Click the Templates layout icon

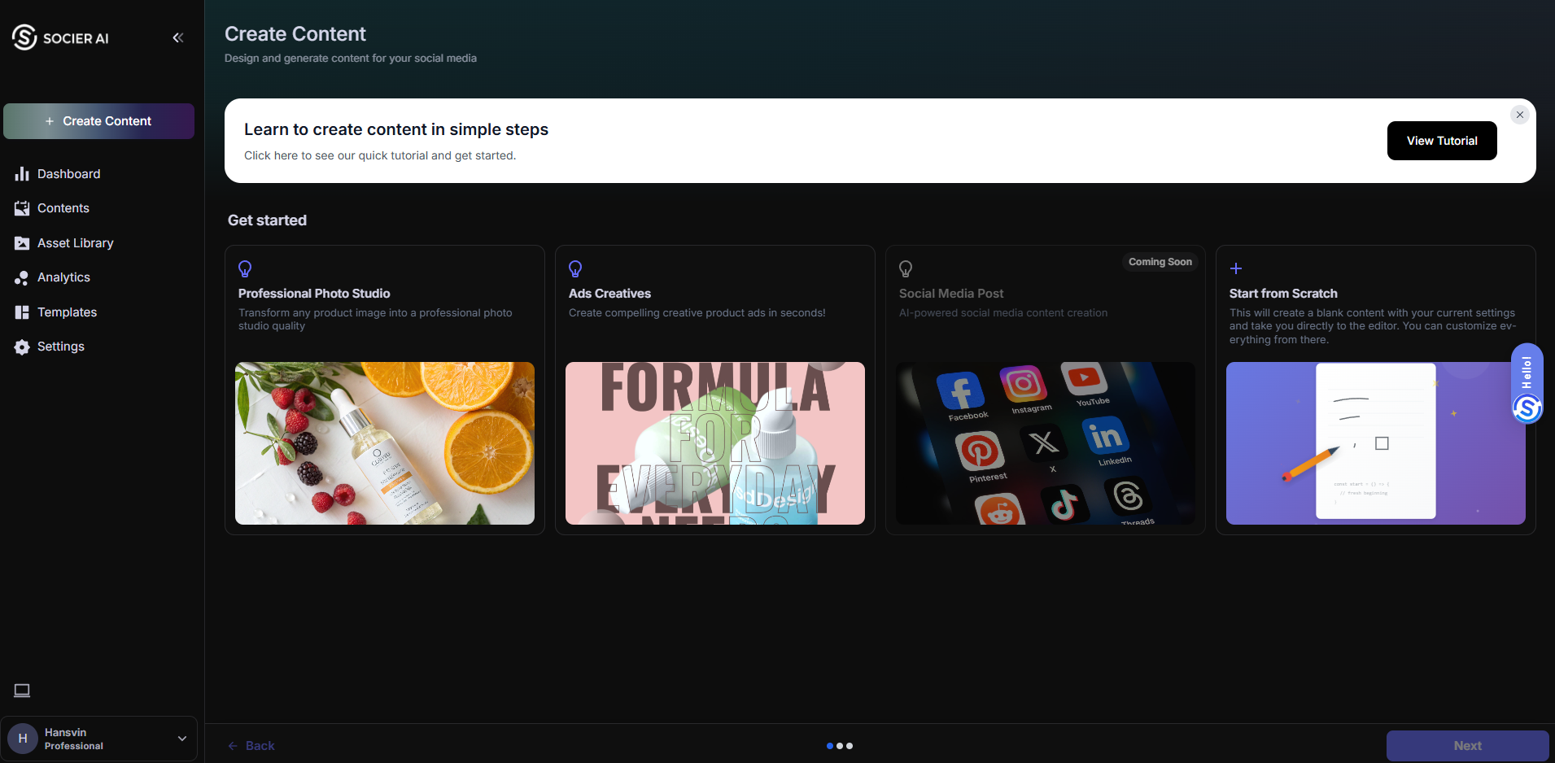coord(22,312)
